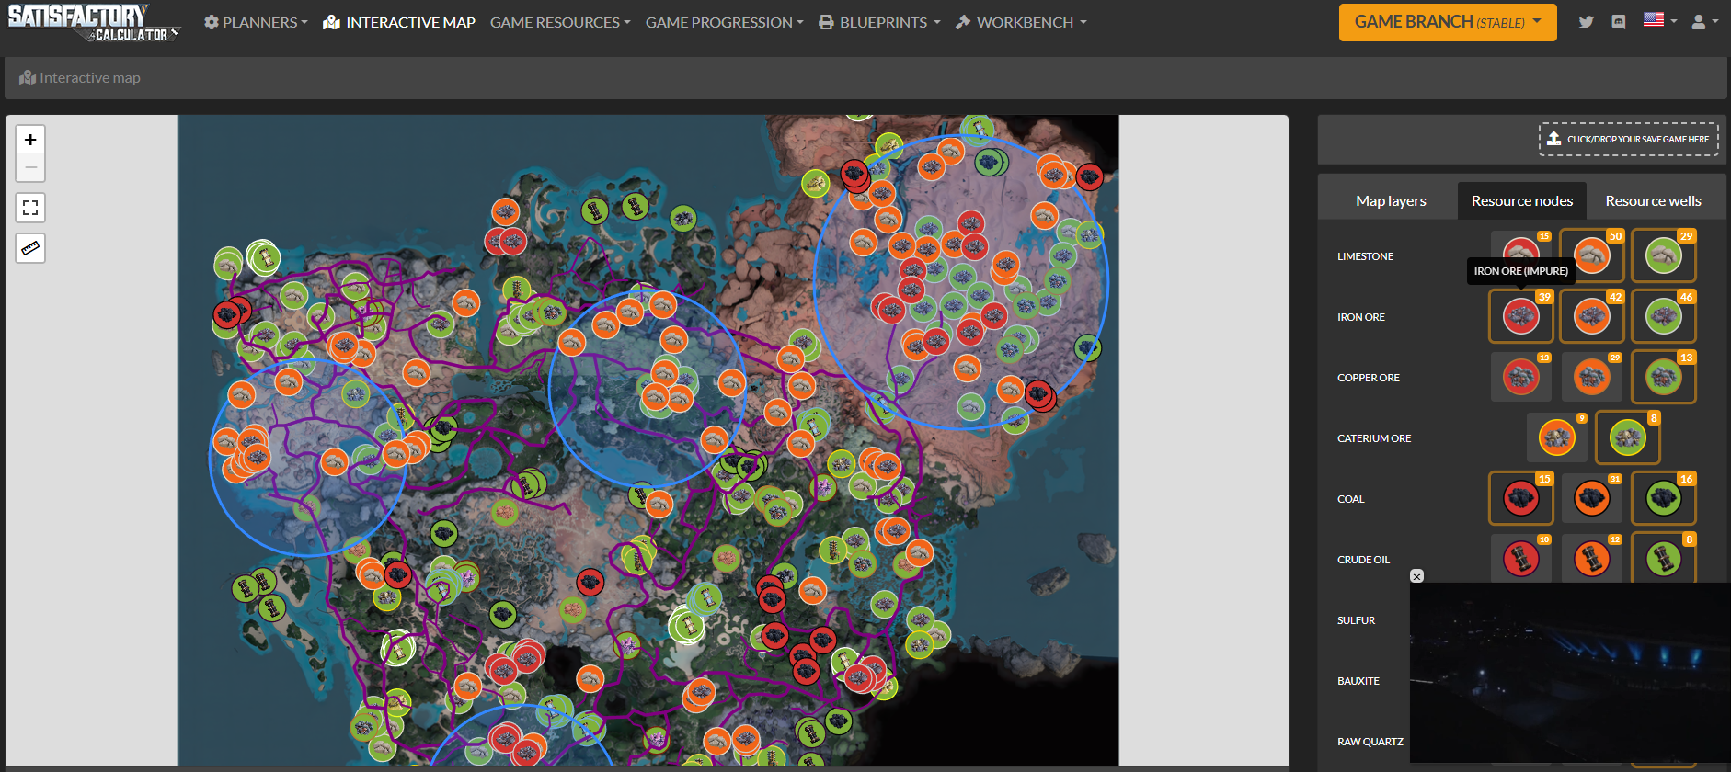Toggle normal caterium ore nodes (9)
Image resolution: width=1731 pixels, height=772 pixels.
pos(1557,437)
